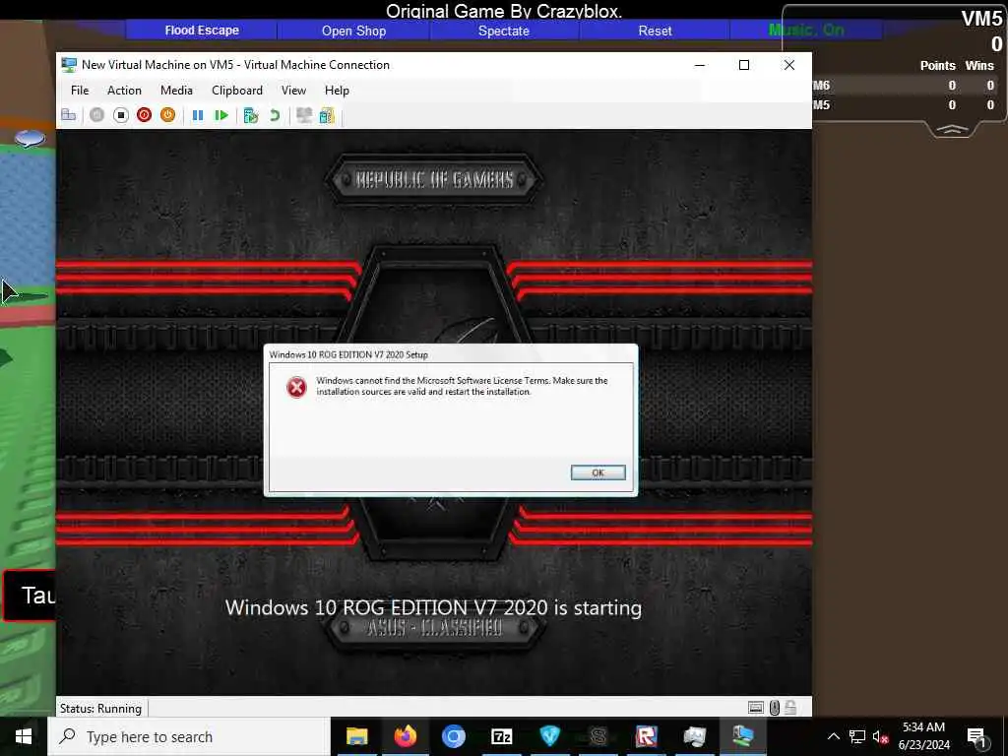Open the View menu
Image resolution: width=1008 pixels, height=756 pixels.
[293, 90]
